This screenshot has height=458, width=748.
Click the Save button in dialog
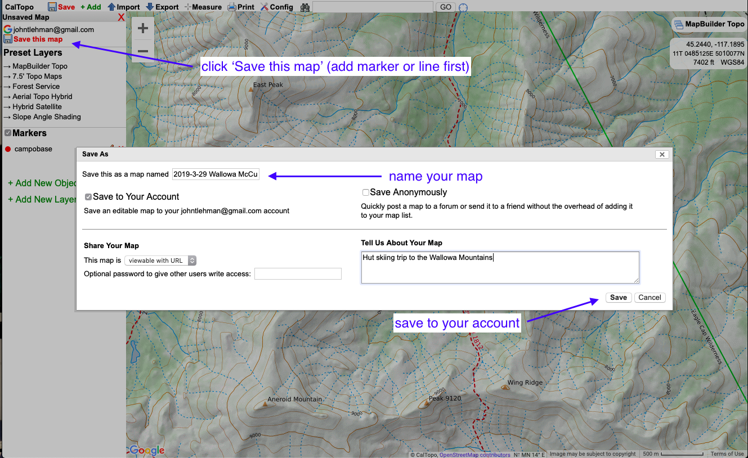point(619,298)
